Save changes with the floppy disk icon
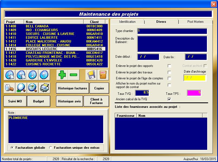Screen dimensions: 218x162 (x=92, y=75)
